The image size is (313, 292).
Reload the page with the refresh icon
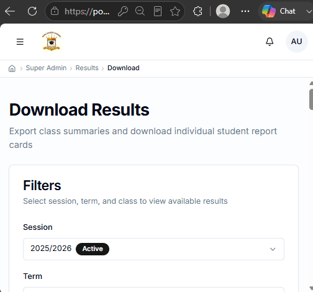(32, 11)
